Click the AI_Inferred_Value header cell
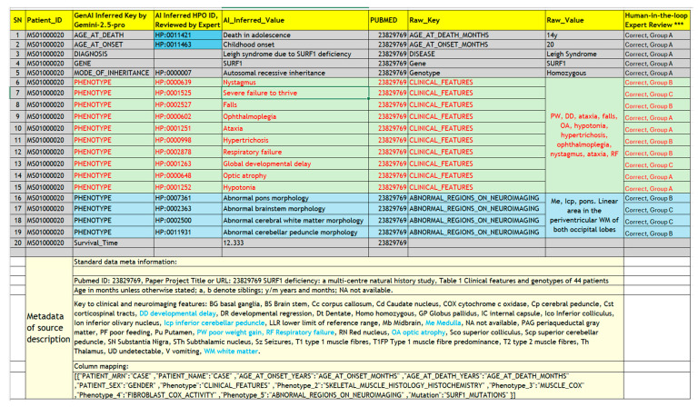The height and width of the screenshot is (407, 698). click(x=294, y=20)
